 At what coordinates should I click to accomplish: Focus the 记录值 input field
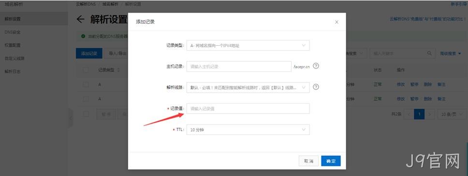(x=248, y=108)
